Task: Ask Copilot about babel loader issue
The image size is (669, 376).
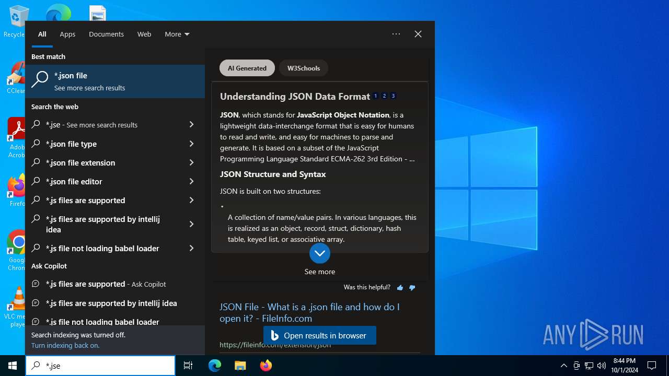Action: point(115,321)
